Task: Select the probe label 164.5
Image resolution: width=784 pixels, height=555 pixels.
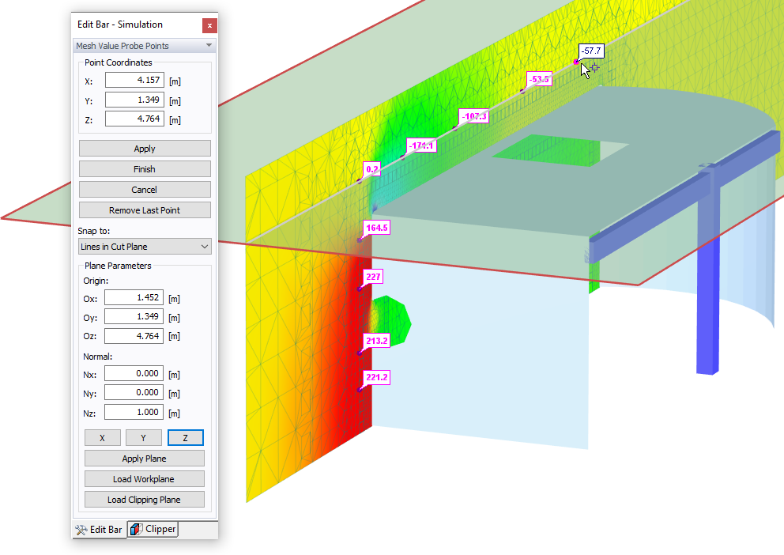Action: [376, 228]
